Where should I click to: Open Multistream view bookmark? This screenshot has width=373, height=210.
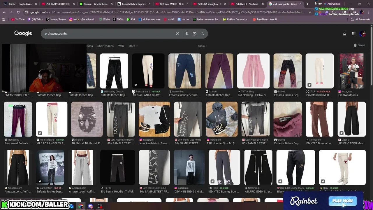point(149,19)
